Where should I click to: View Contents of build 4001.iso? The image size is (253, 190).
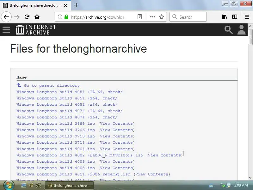pyautogui.click(x=116, y=149)
